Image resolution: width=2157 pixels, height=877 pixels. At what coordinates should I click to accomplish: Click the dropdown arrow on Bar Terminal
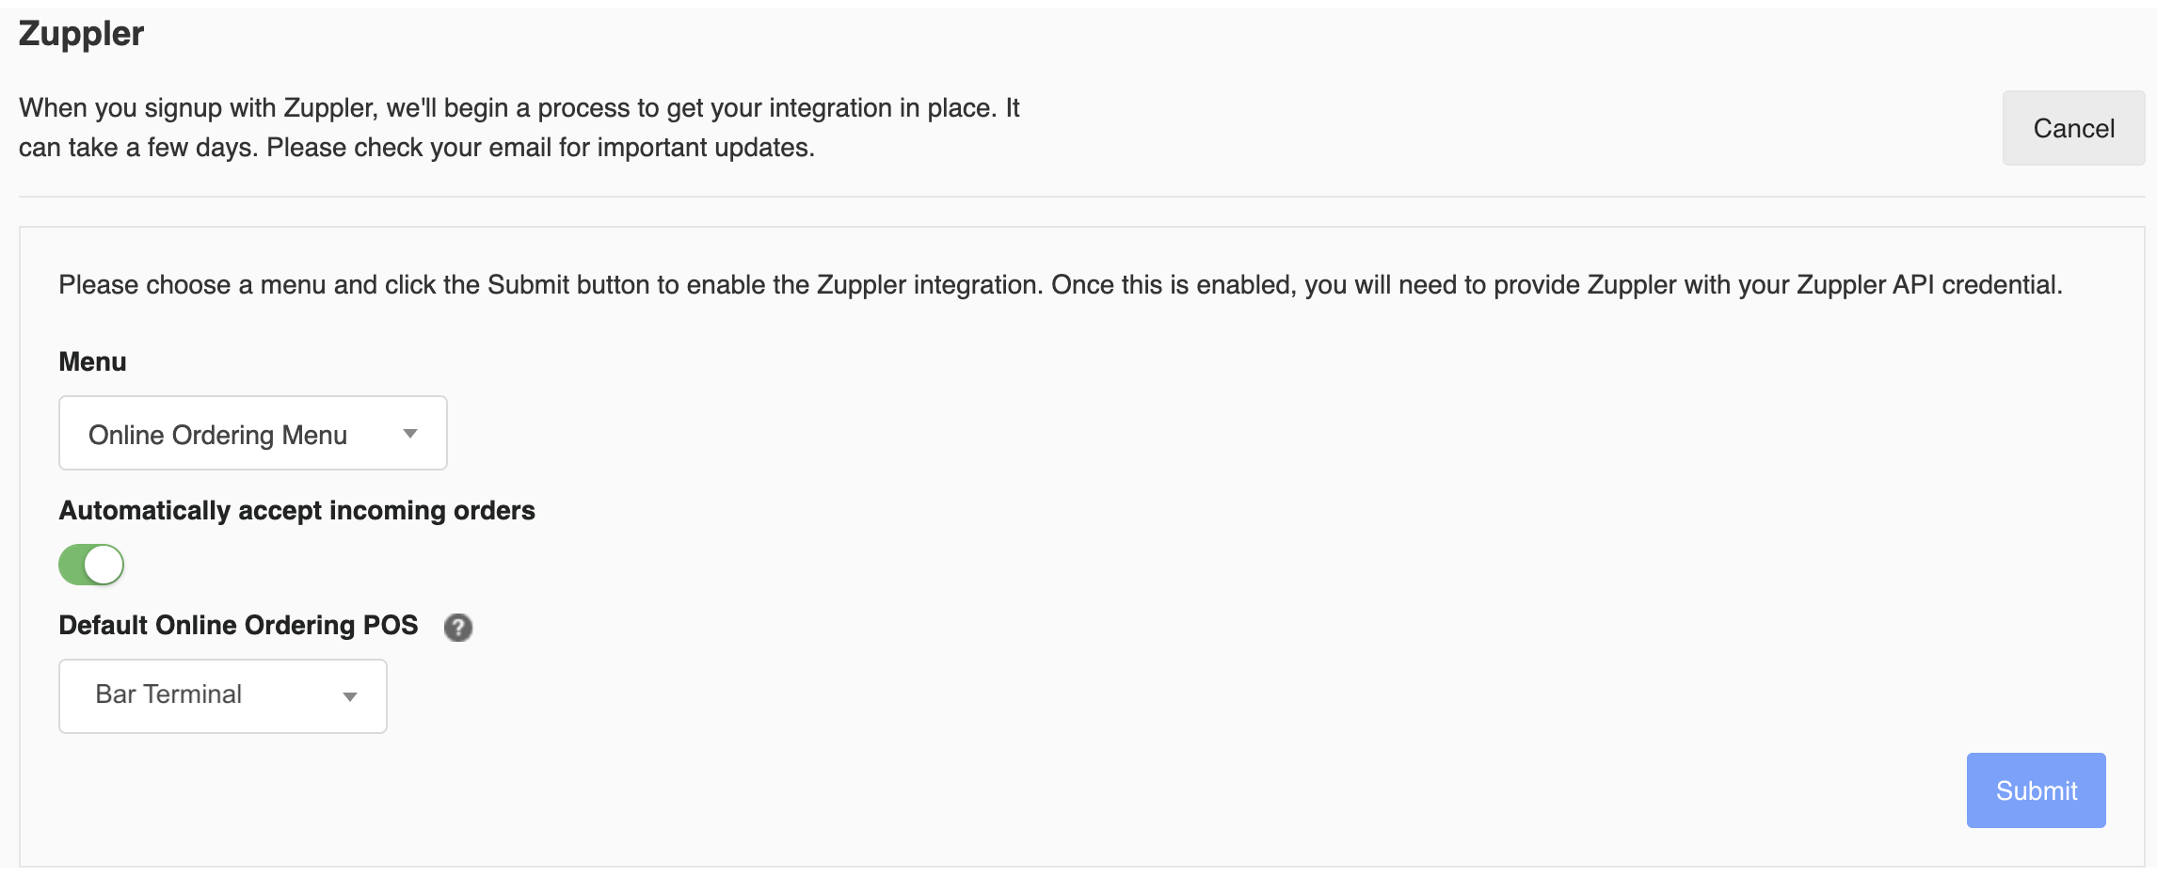[x=351, y=696]
